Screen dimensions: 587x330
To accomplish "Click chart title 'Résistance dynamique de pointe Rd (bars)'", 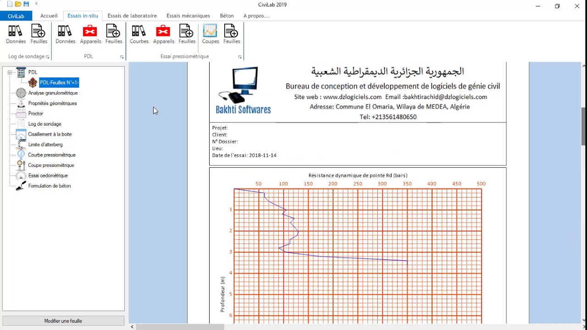I will click(358, 175).
